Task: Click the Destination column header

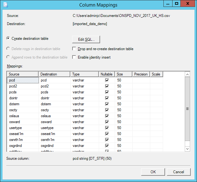Action: [54, 74]
